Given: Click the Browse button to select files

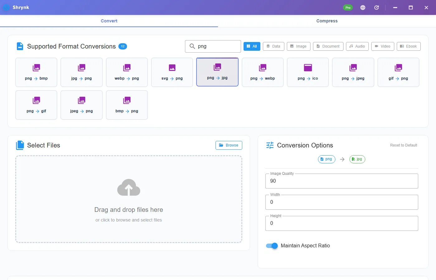Looking at the screenshot, I should 229,145.
